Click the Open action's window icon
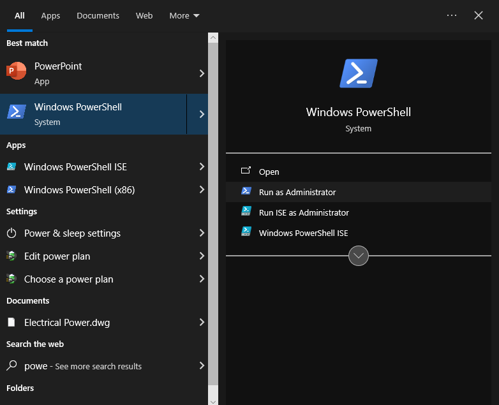 [246, 170]
